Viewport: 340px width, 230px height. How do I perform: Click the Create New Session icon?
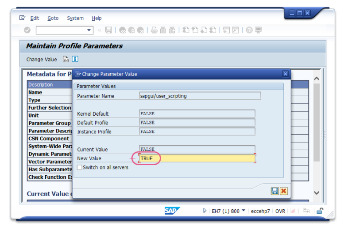pyautogui.click(x=226, y=30)
